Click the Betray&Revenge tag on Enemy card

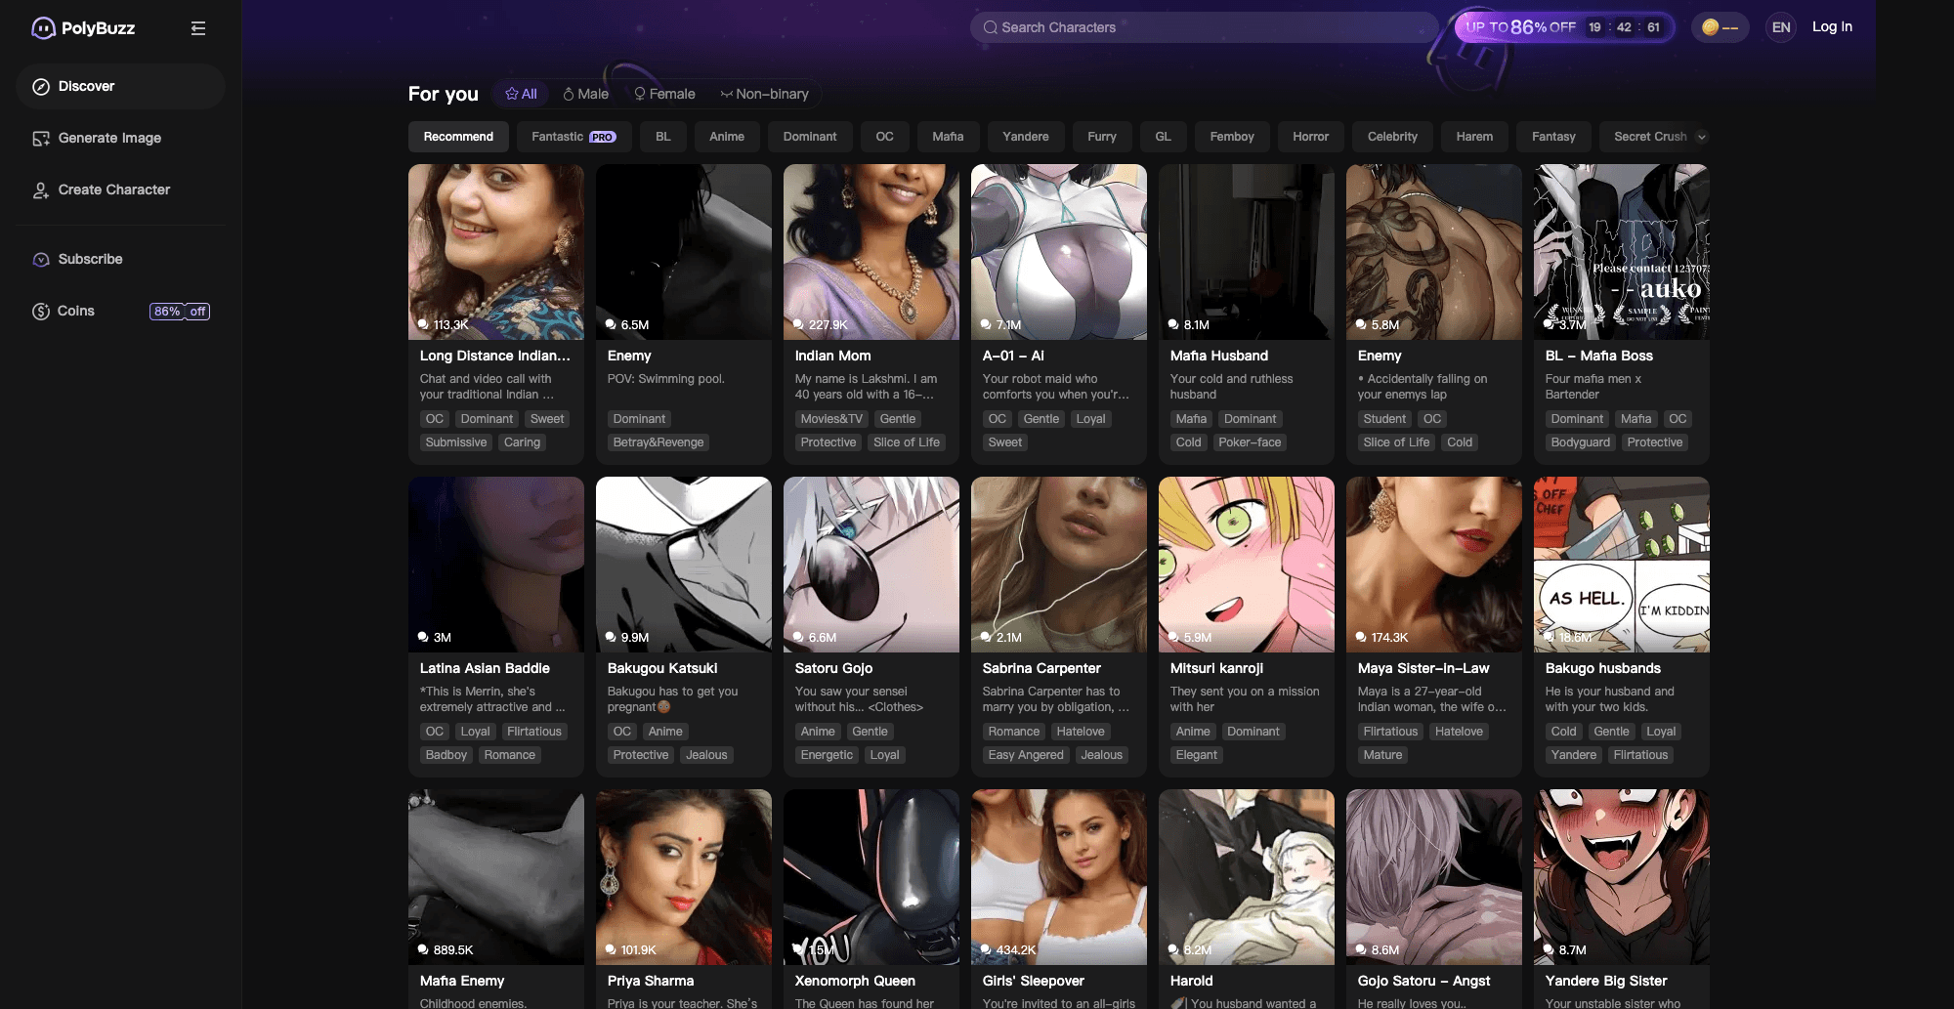point(658,442)
